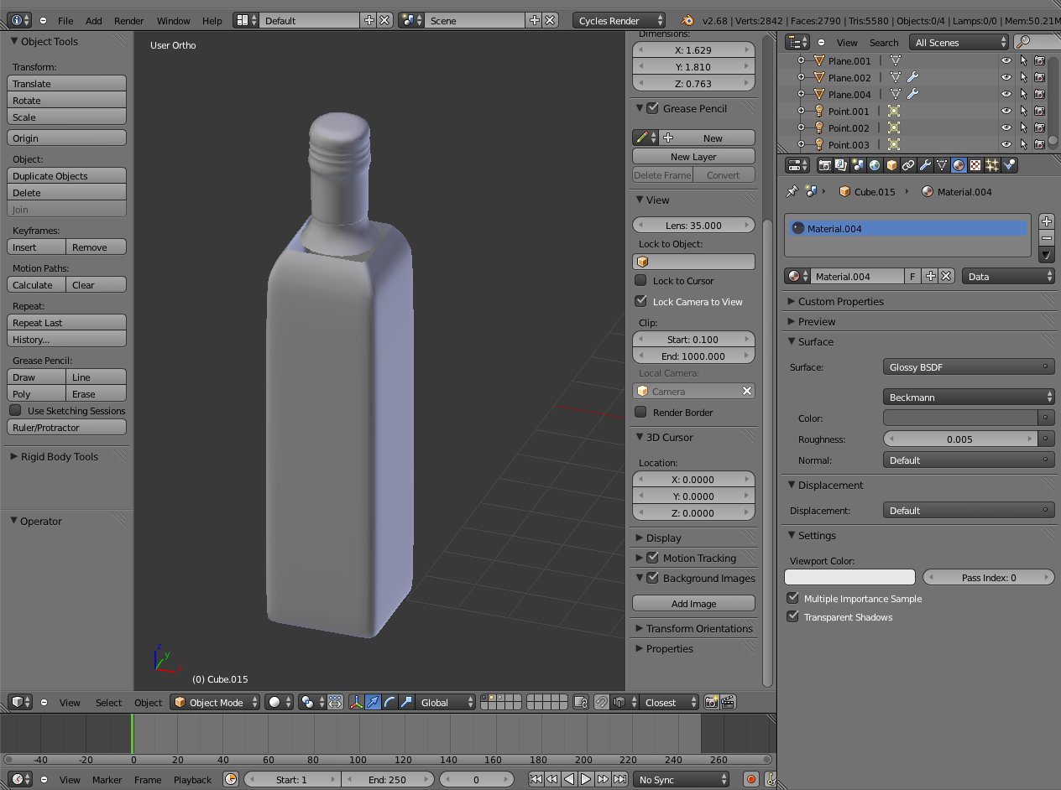This screenshot has height=790, width=1061.
Task: Open the Render Layers properties tab
Action: tap(841, 165)
